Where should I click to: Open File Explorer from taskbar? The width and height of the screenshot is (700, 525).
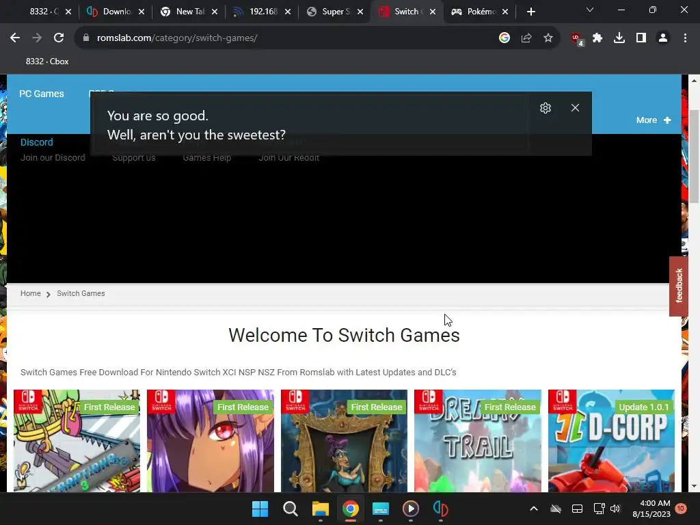320,509
